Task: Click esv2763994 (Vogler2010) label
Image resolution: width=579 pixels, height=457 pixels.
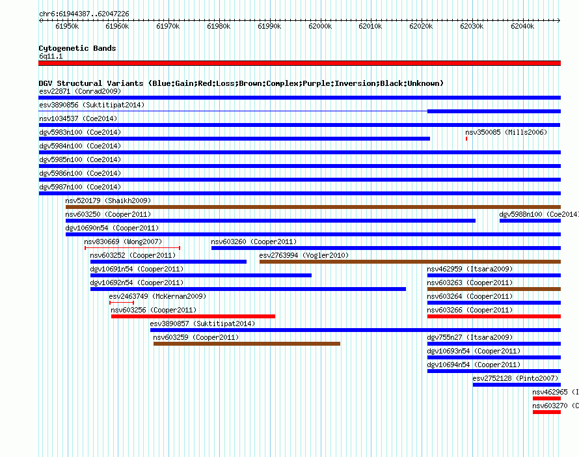Action: [304, 255]
